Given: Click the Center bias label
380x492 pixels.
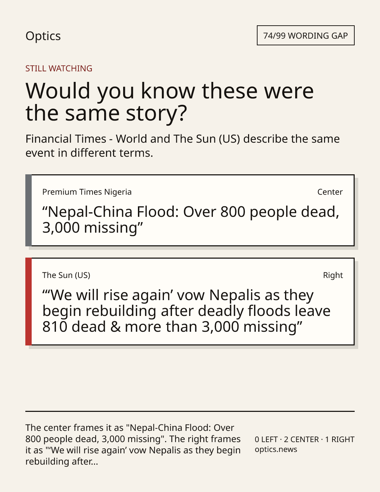Looking at the screenshot, I should [330, 192].
